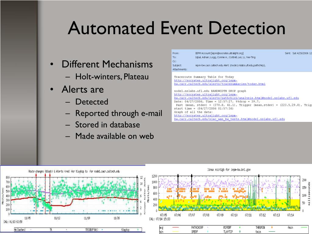Click the '07/14' x-axis date on right graph
The height and width of the screenshot is (234, 312).
point(290,215)
